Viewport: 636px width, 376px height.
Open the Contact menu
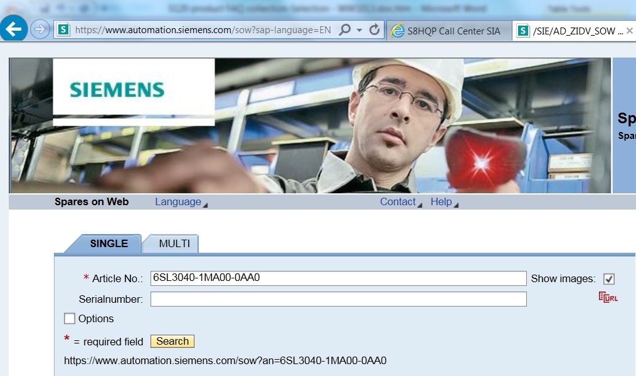click(x=401, y=201)
